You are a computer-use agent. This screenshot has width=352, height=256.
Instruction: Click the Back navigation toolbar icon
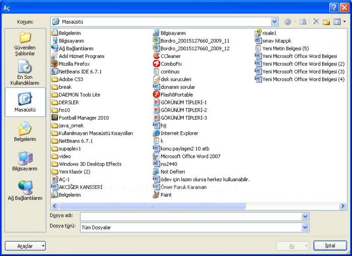(x=287, y=22)
